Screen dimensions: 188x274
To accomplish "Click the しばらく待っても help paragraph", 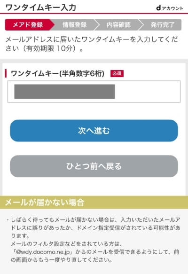I will pyautogui.click(x=95, y=227).
